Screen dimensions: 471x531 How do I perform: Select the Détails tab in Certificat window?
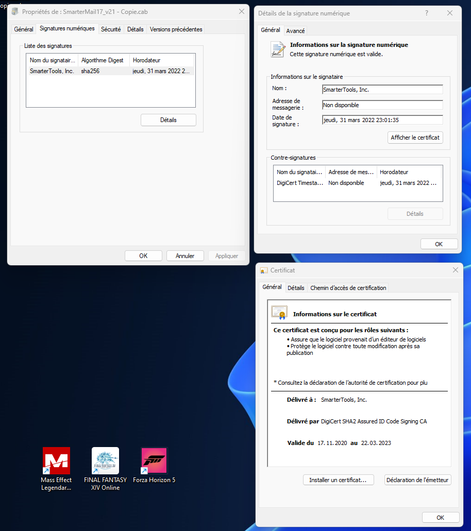coord(296,288)
